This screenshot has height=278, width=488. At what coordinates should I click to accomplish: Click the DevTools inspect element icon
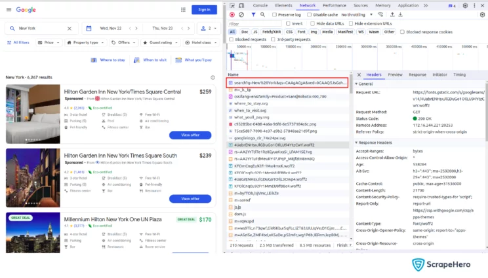232,6
